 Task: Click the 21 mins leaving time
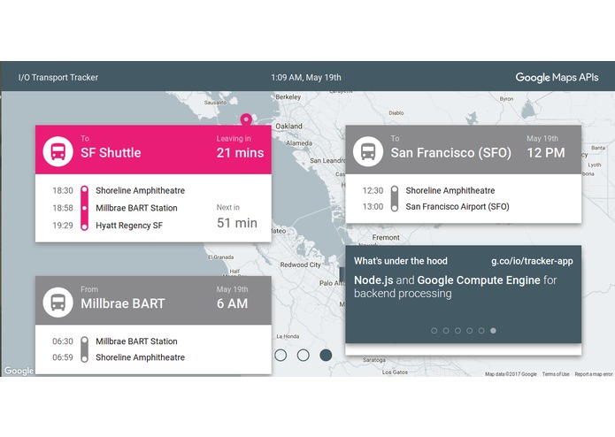240,152
